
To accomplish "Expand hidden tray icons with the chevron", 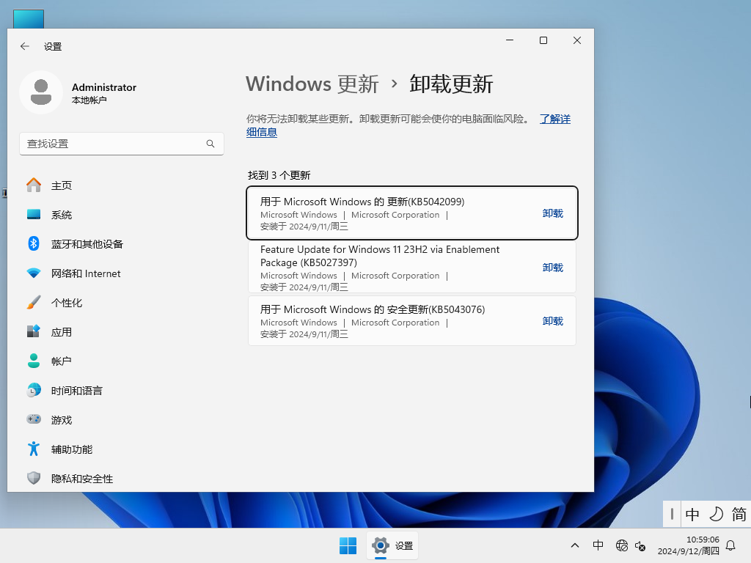I will coord(574,545).
